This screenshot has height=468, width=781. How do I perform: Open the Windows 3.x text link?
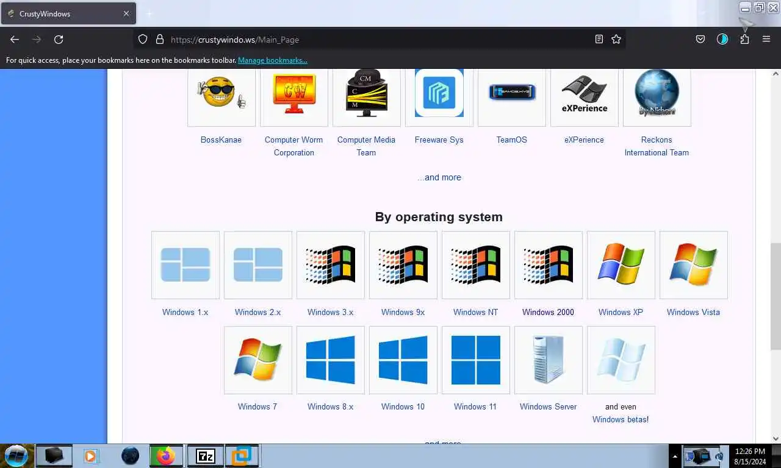coord(330,312)
